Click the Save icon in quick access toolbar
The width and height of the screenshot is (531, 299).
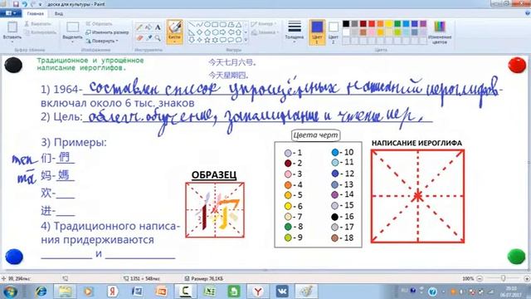click(x=16, y=4)
